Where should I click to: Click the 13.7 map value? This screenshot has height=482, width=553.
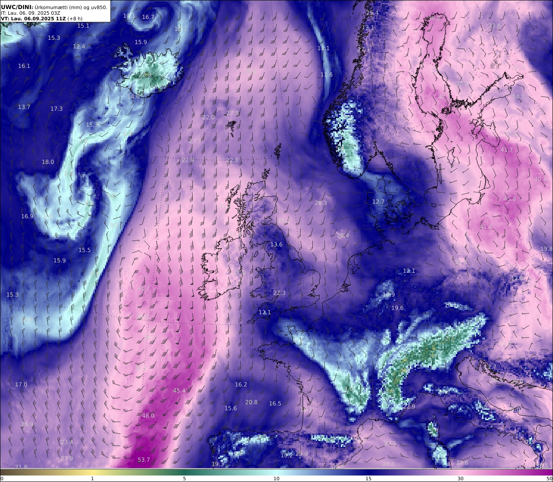[24, 107]
